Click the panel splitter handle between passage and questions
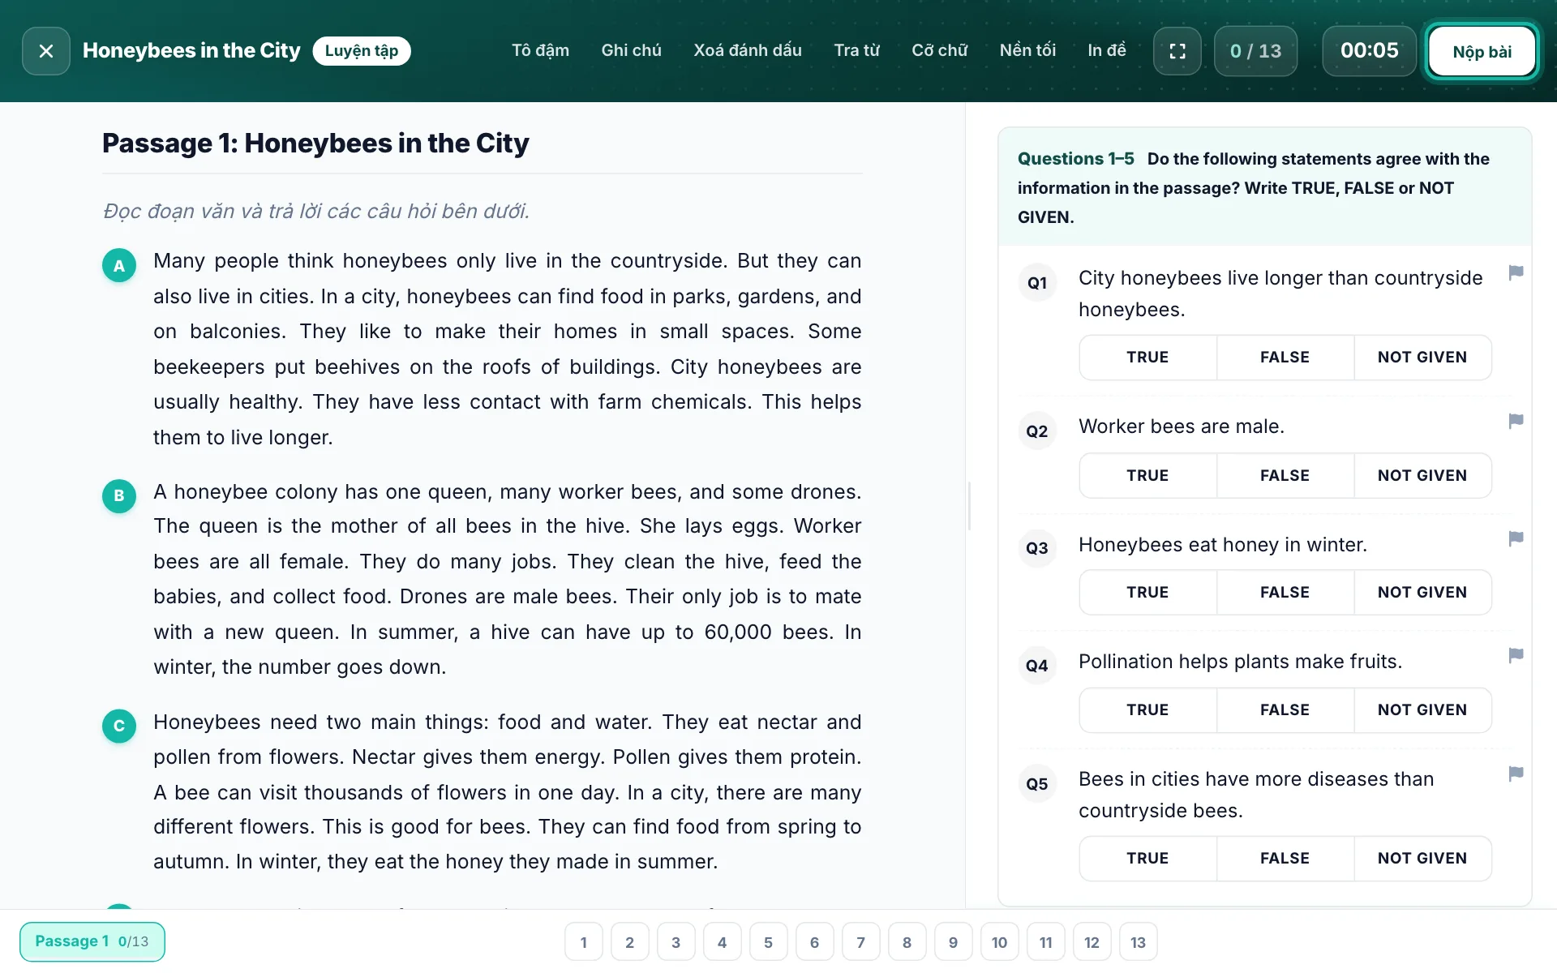The image size is (1557, 973). [969, 506]
